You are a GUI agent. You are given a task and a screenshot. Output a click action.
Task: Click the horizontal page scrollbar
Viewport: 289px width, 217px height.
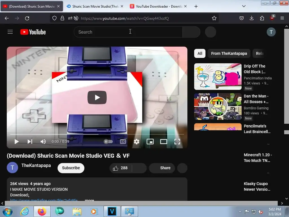point(141,203)
